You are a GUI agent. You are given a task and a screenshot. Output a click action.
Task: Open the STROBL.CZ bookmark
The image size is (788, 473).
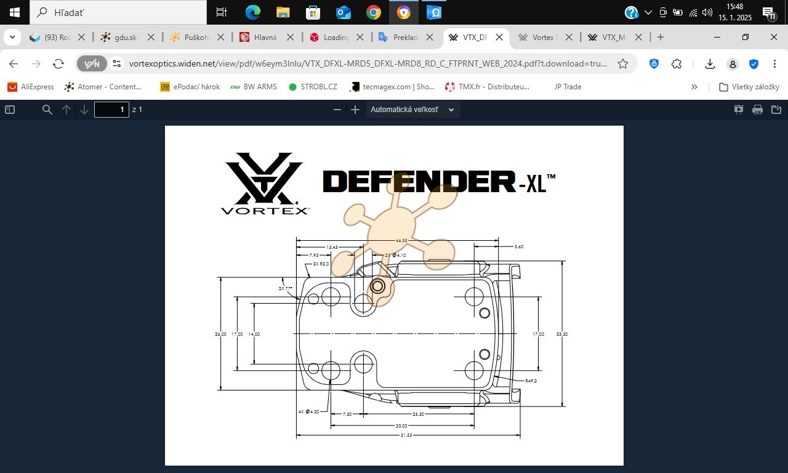pyautogui.click(x=313, y=87)
